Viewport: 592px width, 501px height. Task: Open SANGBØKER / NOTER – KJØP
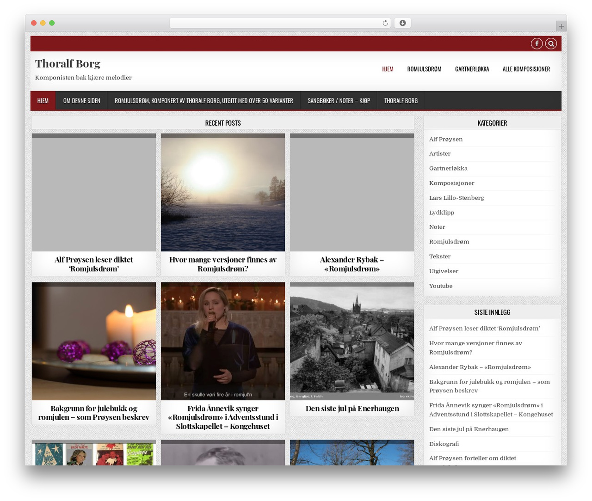[339, 100]
